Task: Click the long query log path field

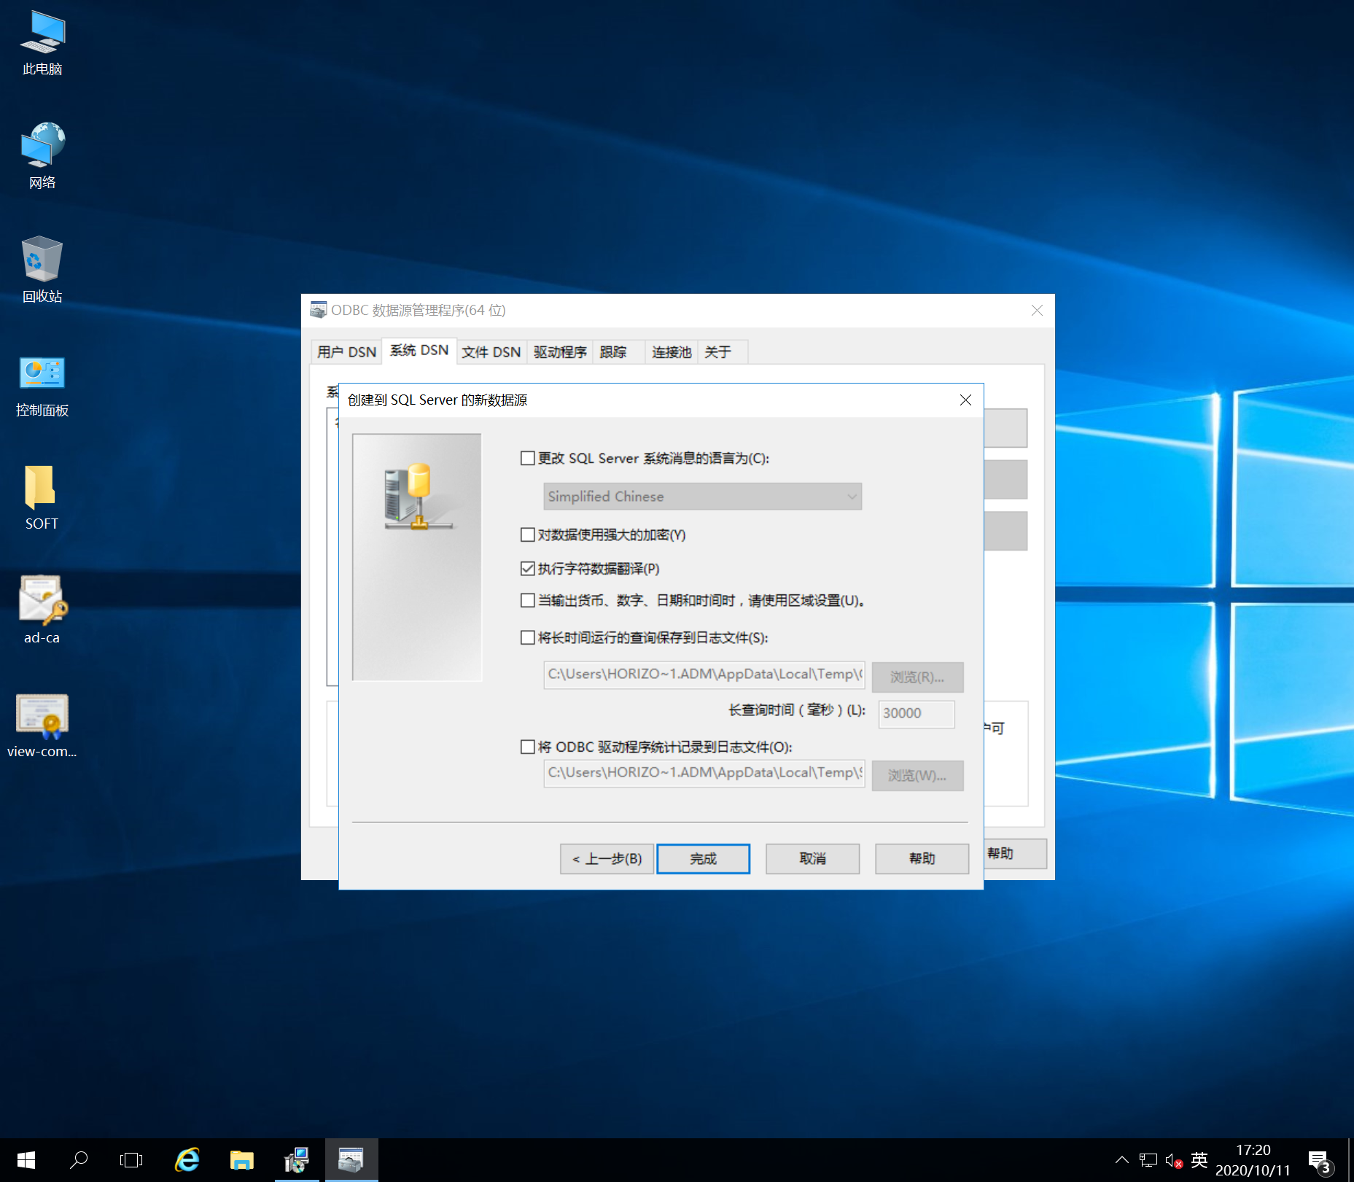Action: [x=704, y=675]
